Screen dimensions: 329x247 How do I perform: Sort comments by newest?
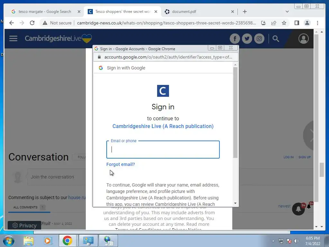point(284,206)
